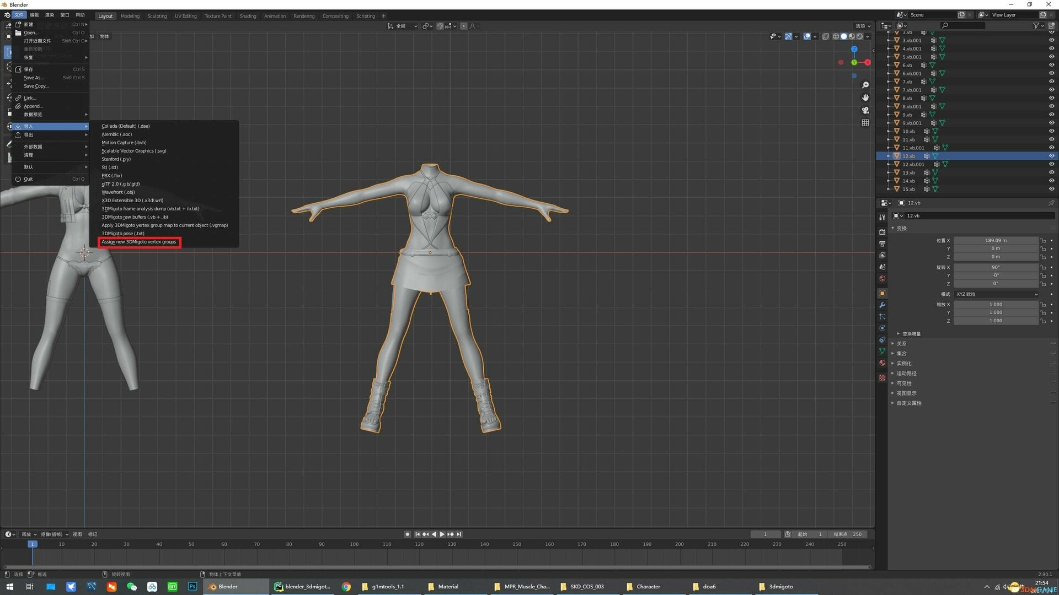This screenshot has height=595, width=1059.
Task: Switch orthographic/perspective grid gizmo
Action: click(865, 123)
